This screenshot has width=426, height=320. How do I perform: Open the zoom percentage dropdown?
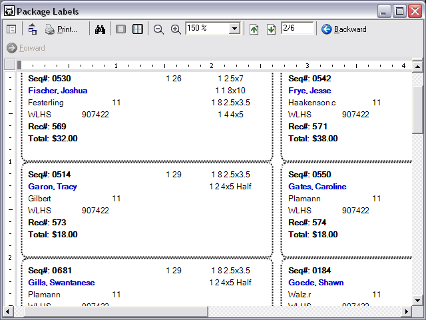pyautogui.click(x=234, y=29)
